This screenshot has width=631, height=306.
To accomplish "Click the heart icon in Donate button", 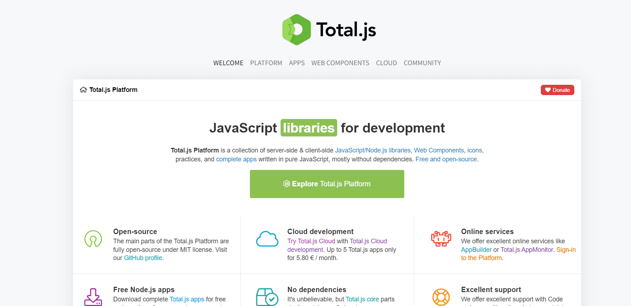I will [x=548, y=90].
